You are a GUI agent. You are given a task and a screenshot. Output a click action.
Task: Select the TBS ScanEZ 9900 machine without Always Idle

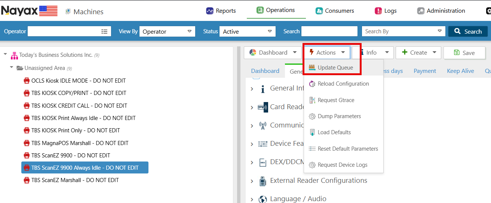click(71, 155)
